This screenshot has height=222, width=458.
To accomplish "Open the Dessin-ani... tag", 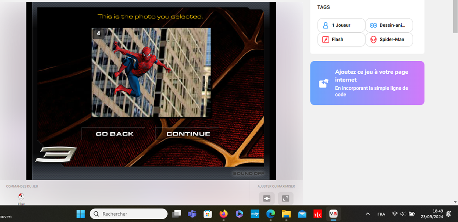I will pyautogui.click(x=389, y=25).
